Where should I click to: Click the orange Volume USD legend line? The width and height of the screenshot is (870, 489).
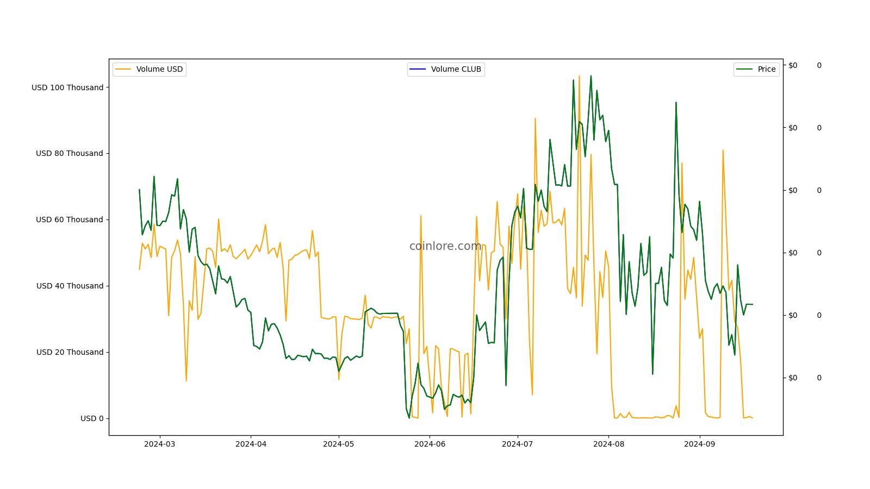[x=123, y=70]
